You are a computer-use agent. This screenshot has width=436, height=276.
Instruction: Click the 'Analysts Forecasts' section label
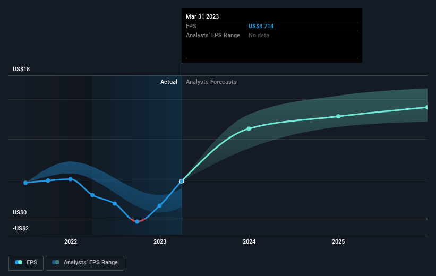(211, 82)
